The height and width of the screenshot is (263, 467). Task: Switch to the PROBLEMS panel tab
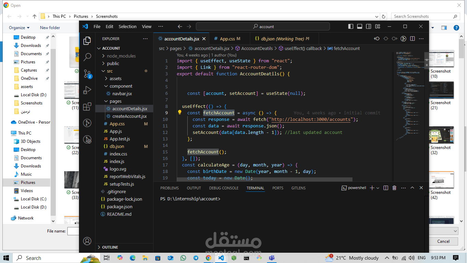click(169, 188)
